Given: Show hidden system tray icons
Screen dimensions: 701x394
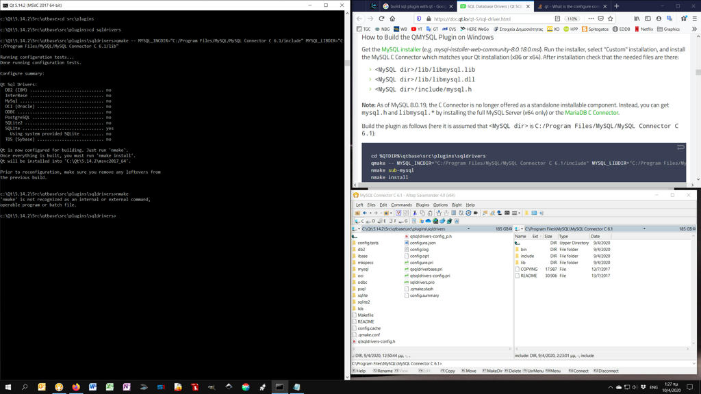Looking at the screenshot, I should click(610, 387).
